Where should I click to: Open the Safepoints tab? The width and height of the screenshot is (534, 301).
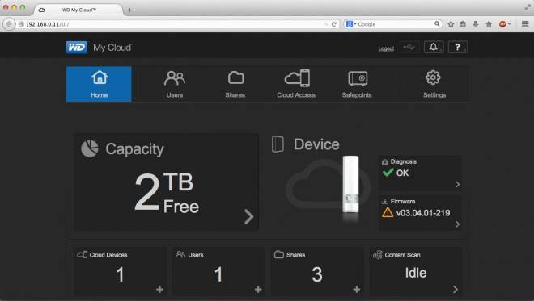(357, 84)
